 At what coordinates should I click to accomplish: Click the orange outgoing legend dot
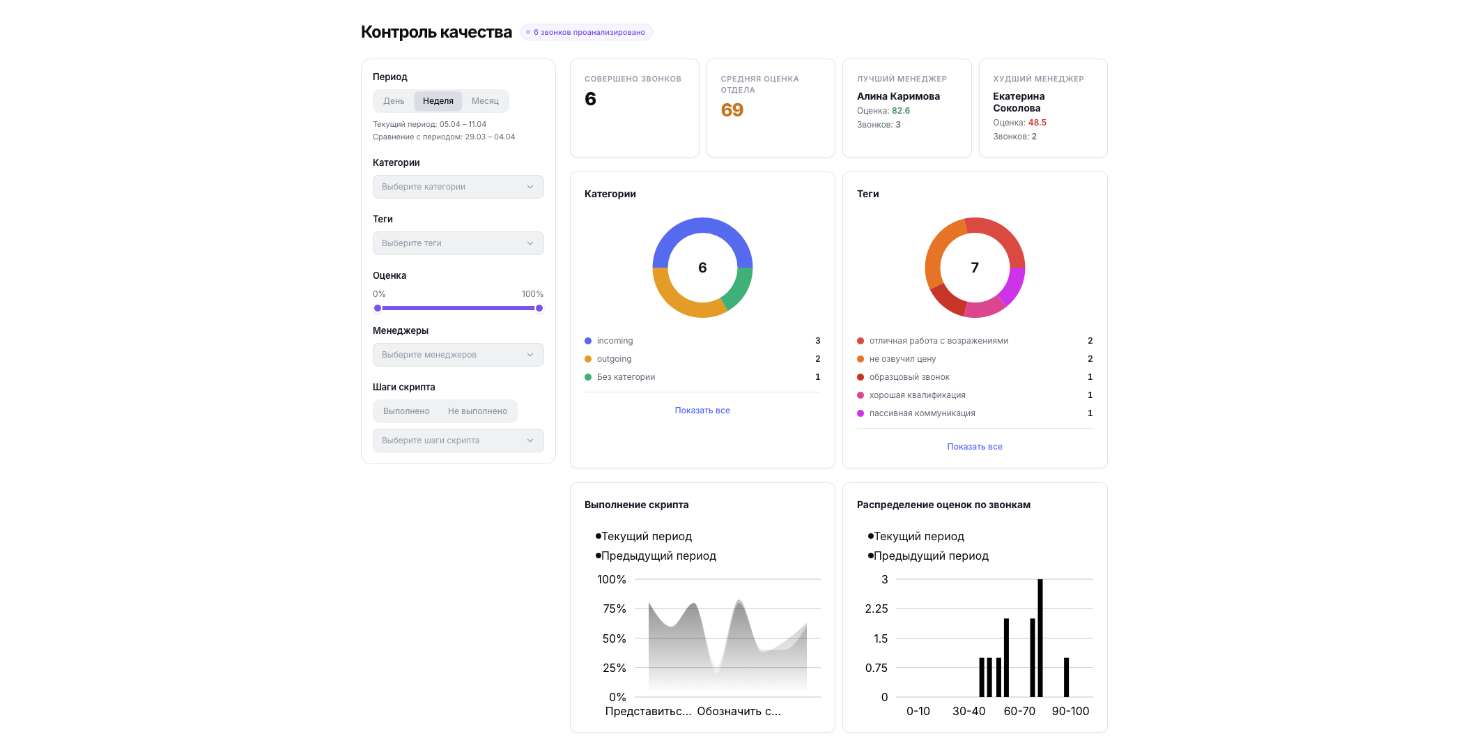coord(588,359)
